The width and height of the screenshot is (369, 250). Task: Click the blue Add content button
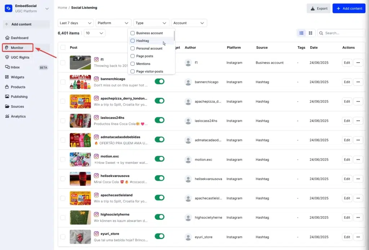click(349, 9)
